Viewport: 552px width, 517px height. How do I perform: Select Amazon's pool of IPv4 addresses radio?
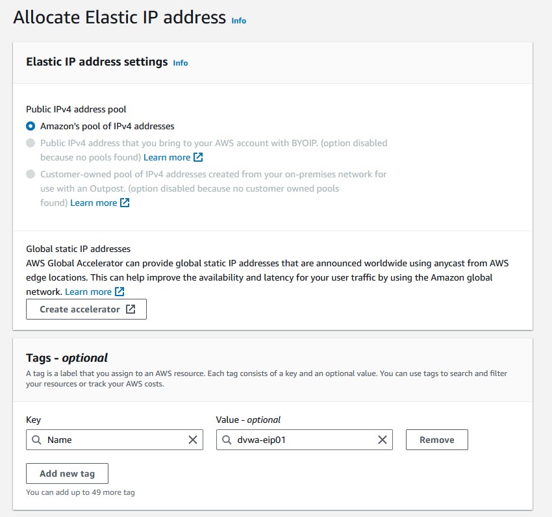coord(31,126)
